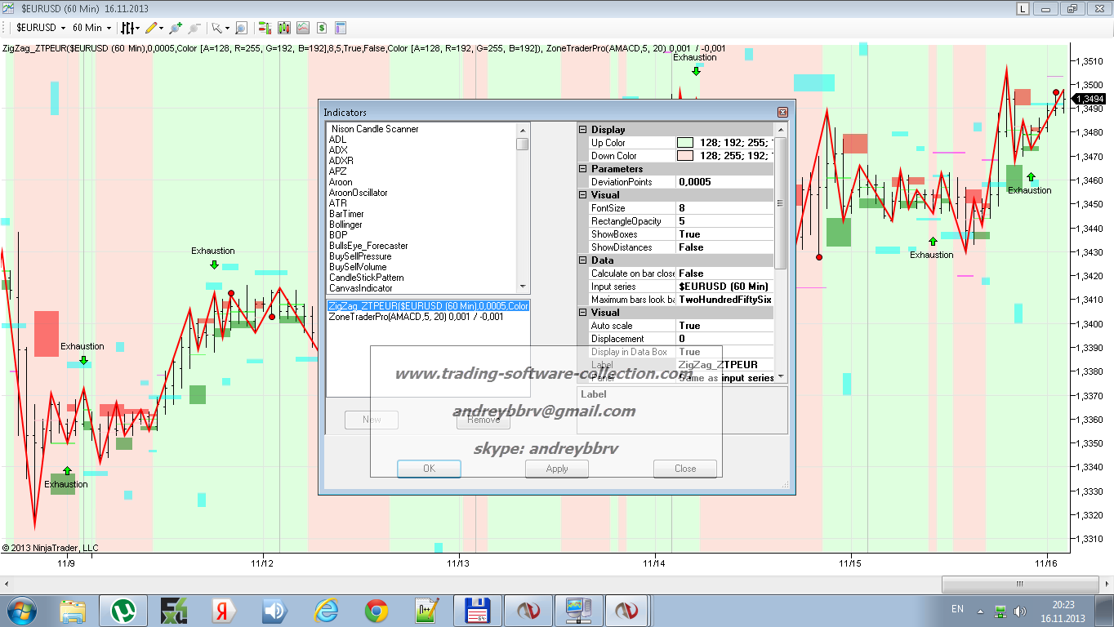
Task: Click the Up Color swatch
Action: 685,143
